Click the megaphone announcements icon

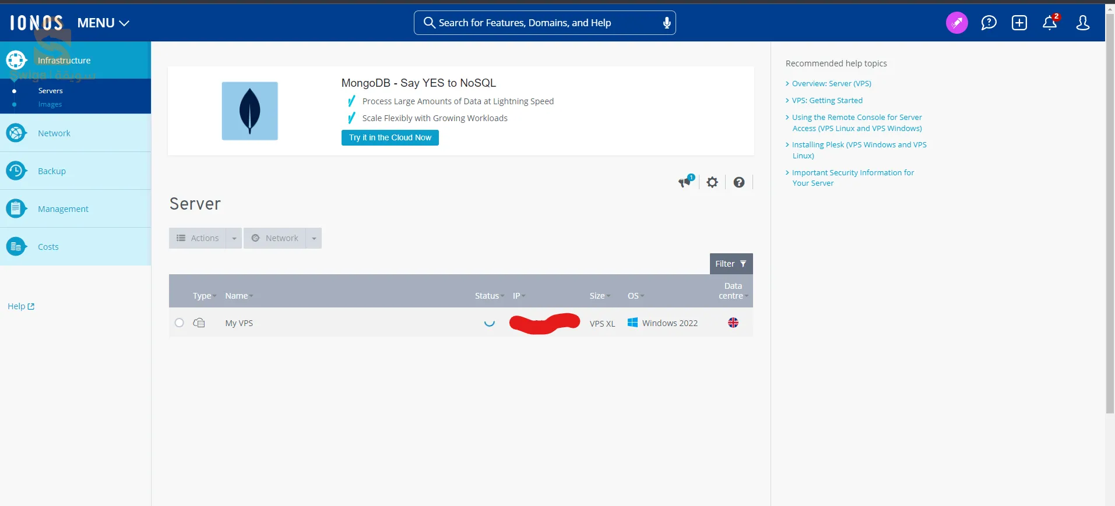[x=685, y=182]
